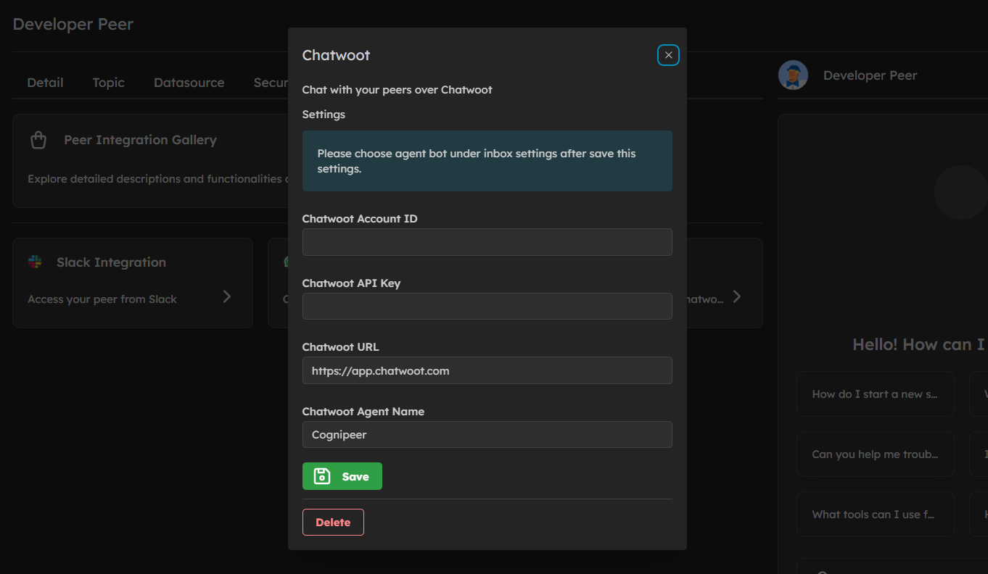Image resolution: width=988 pixels, height=574 pixels.
Task: Expand Slack Integration chevron arrow
Action: [x=227, y=296]
